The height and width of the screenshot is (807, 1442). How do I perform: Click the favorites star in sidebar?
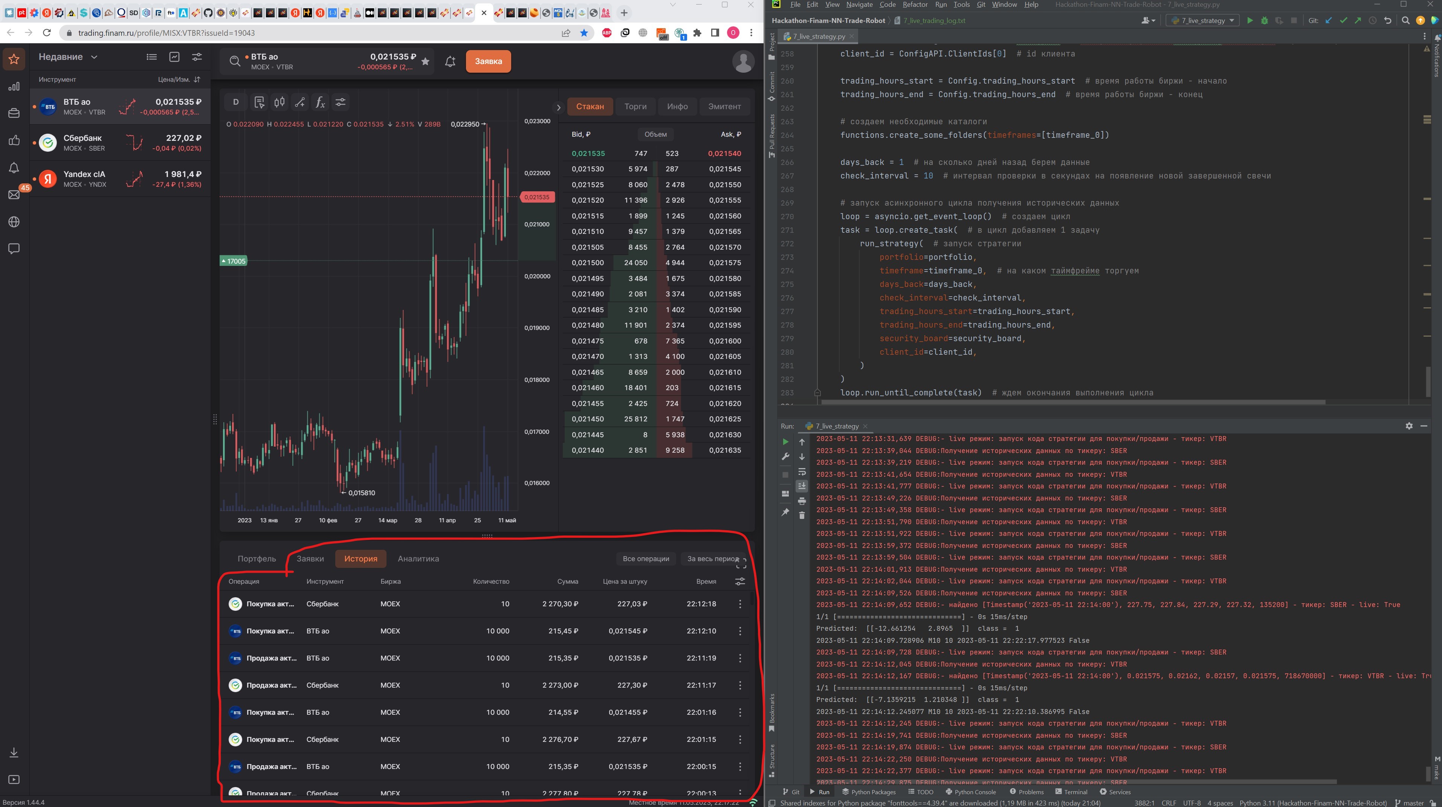[14, 59]
